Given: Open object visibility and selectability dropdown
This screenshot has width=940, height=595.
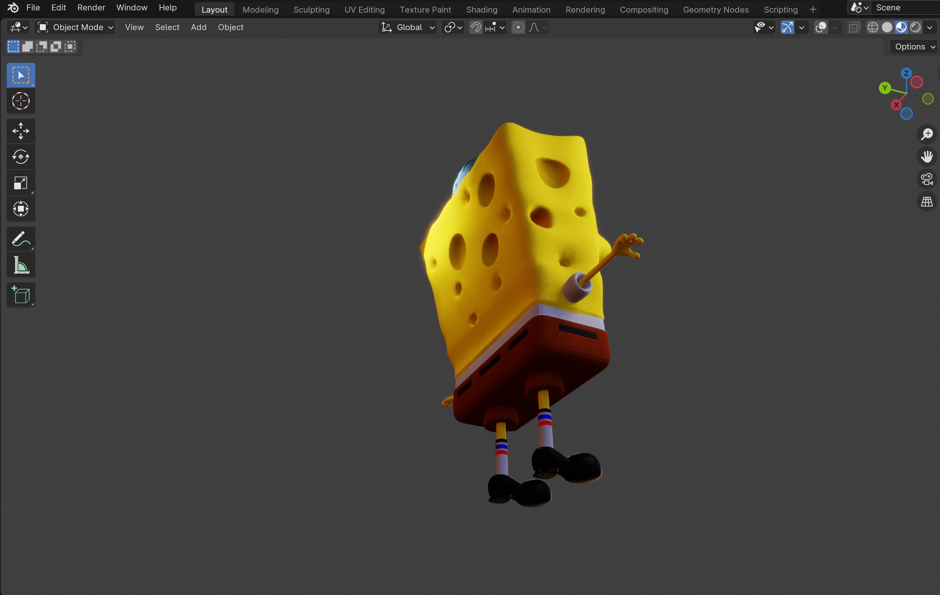Looking at the screenshot, I should coord(764,27).
